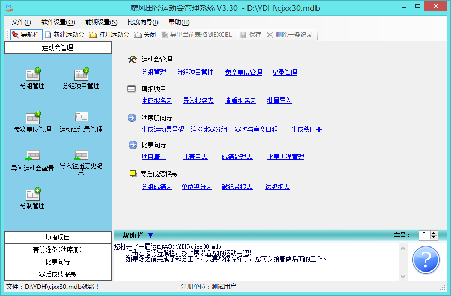
Task: Expand the 赛后成绩报表 navigation section
Action: tap(57, 274)
